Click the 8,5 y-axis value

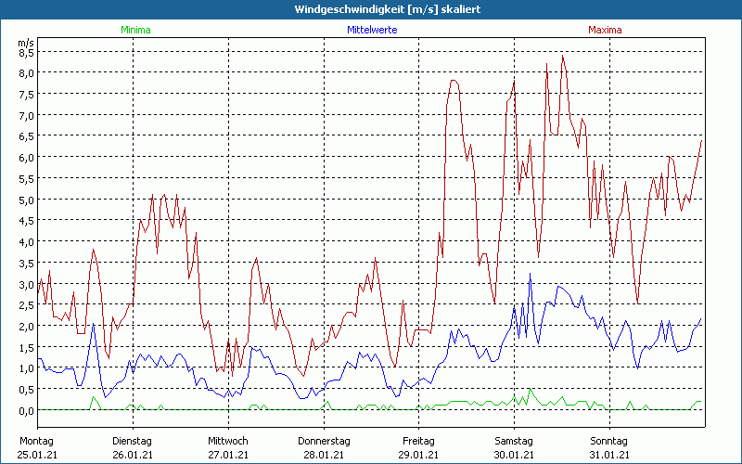pos(27,53)
